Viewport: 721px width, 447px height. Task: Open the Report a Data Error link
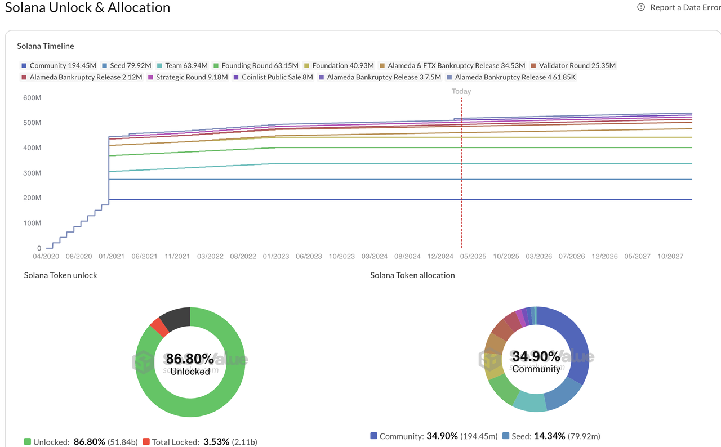pyautogui.click(x=685, y=7)
